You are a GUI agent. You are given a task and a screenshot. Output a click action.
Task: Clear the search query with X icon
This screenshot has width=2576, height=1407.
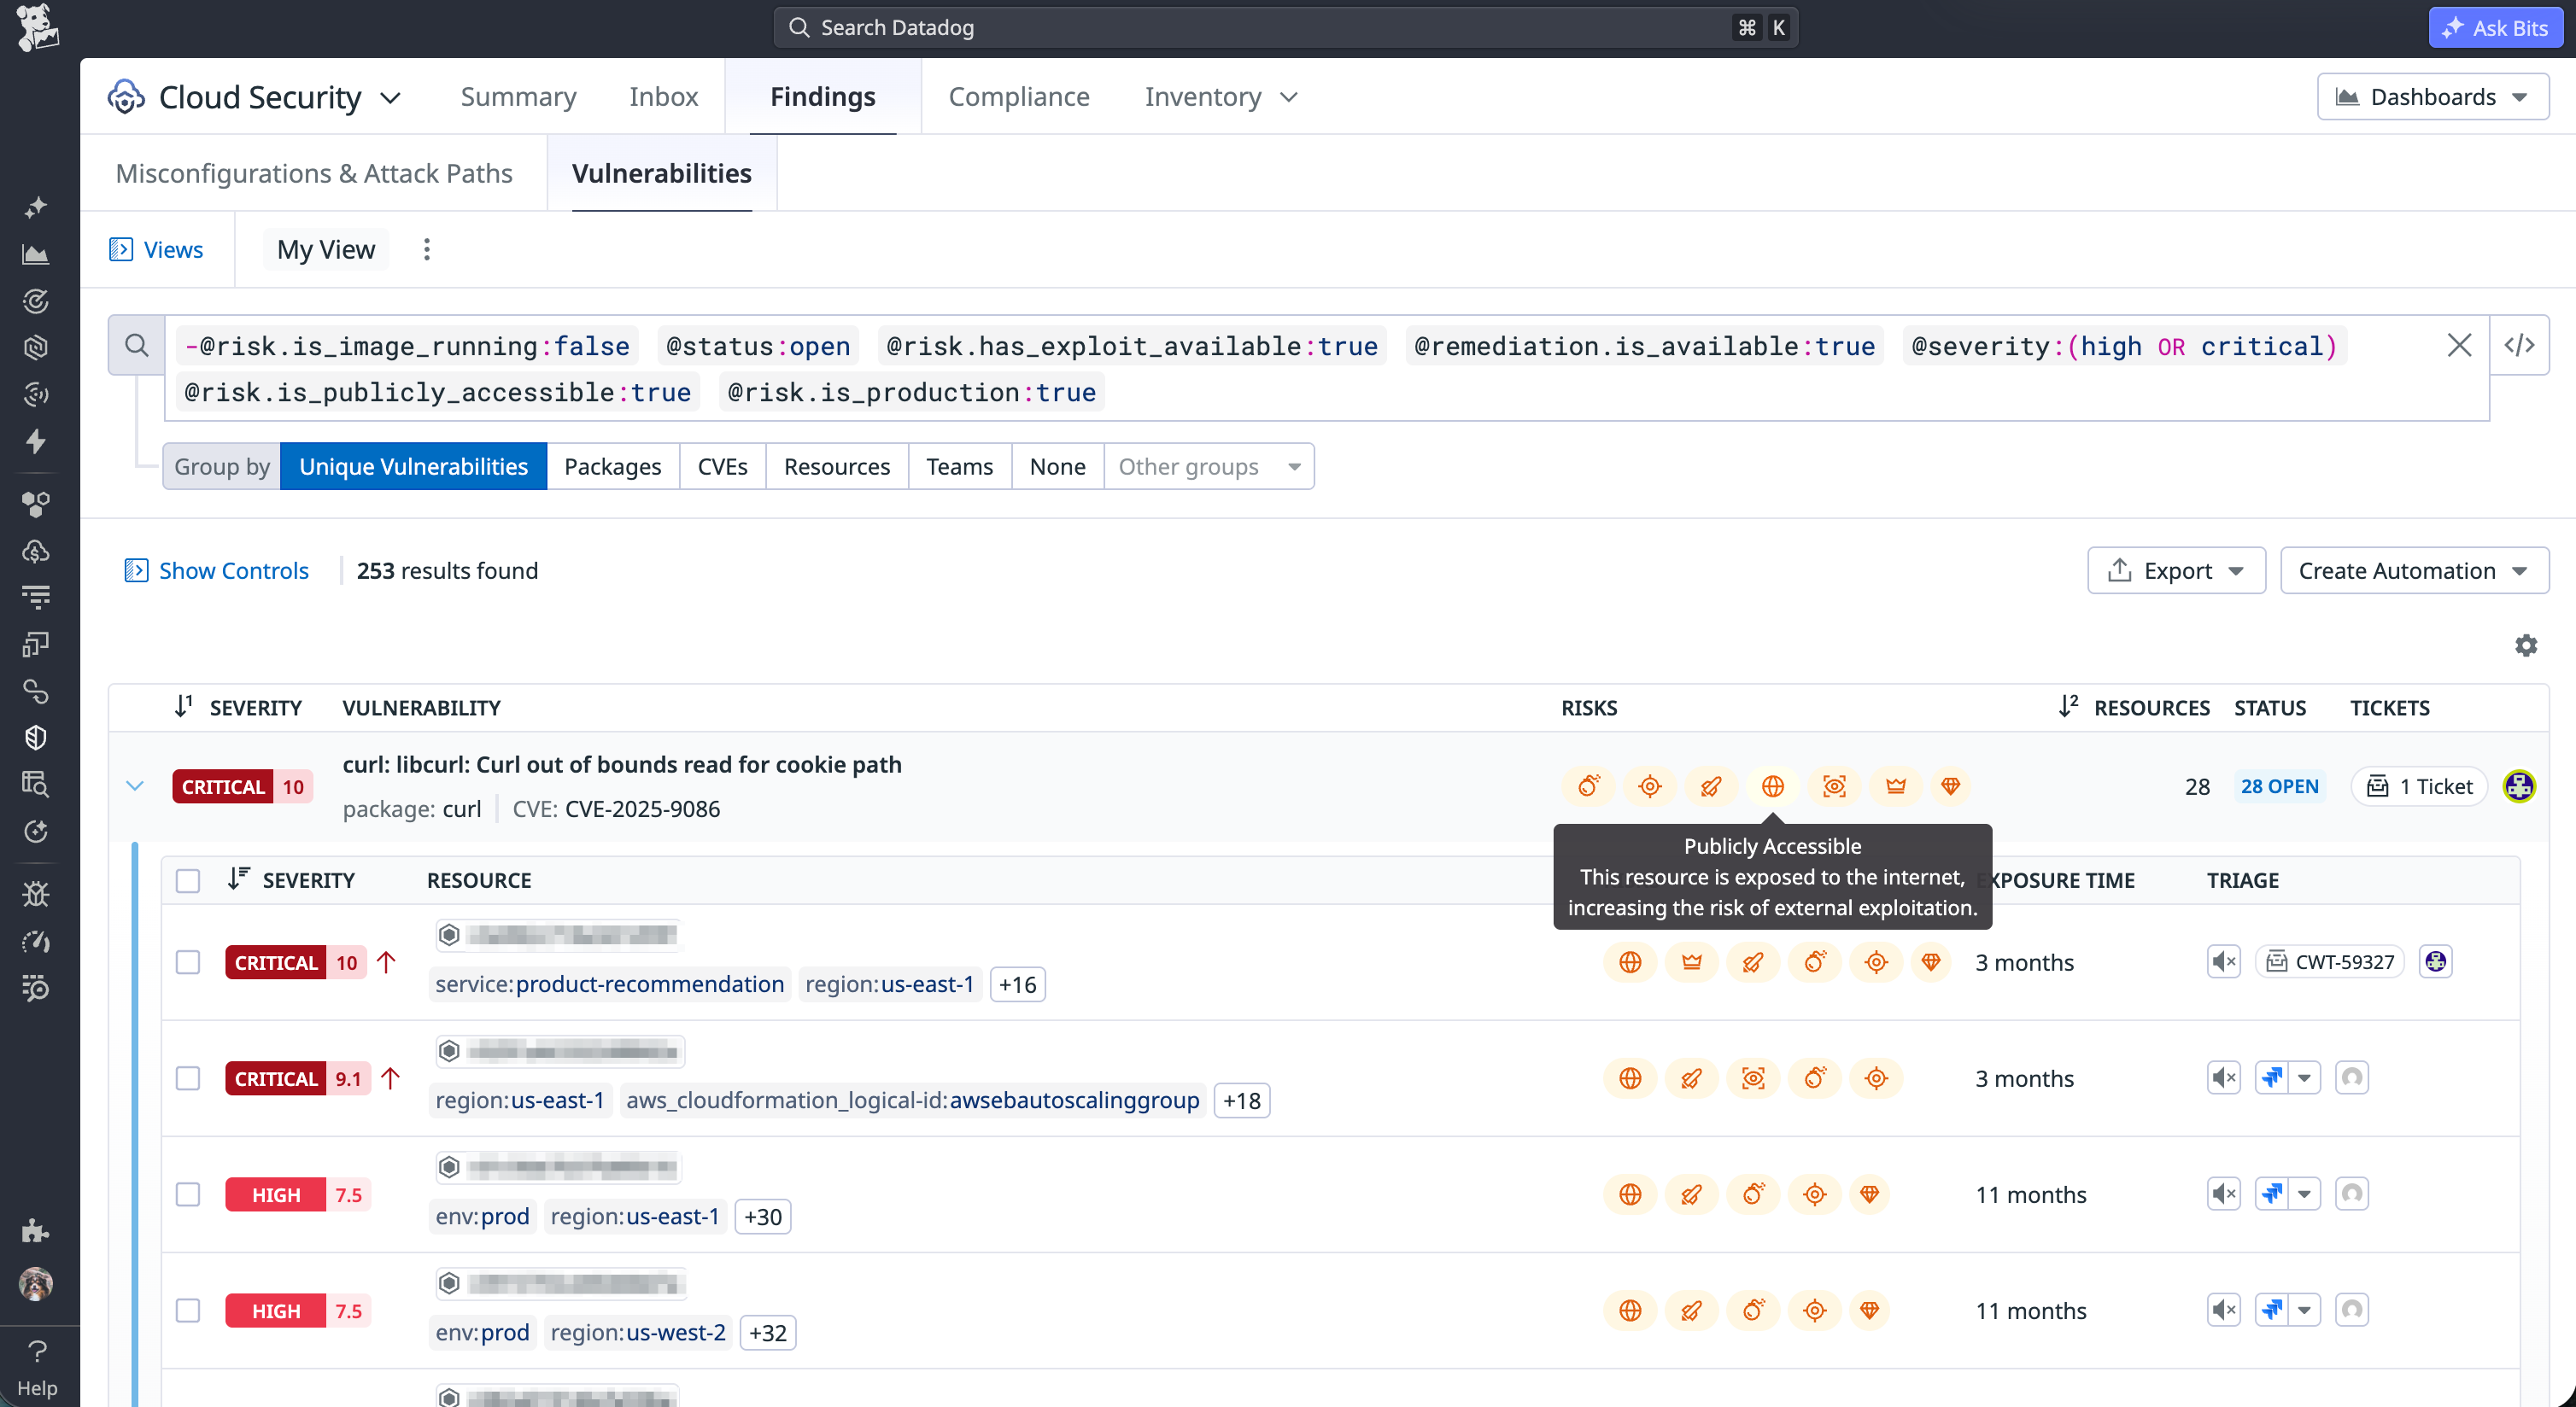(x=2459, y=346)
